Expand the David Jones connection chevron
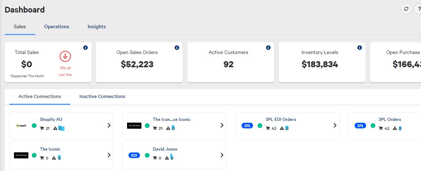The height and width of the screenshot is (171, 421). pos(222,155)
